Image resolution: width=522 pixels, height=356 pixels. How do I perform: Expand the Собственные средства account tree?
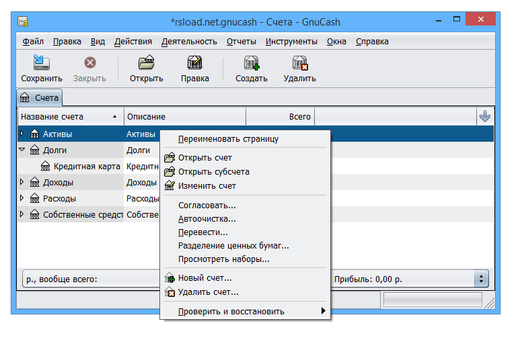[x=22, y=214]
